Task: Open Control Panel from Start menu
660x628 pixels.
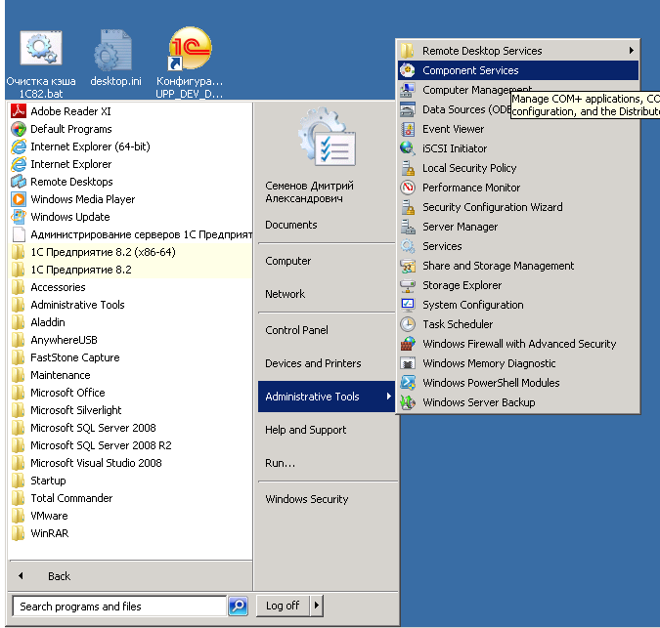Action: [296, 330]
